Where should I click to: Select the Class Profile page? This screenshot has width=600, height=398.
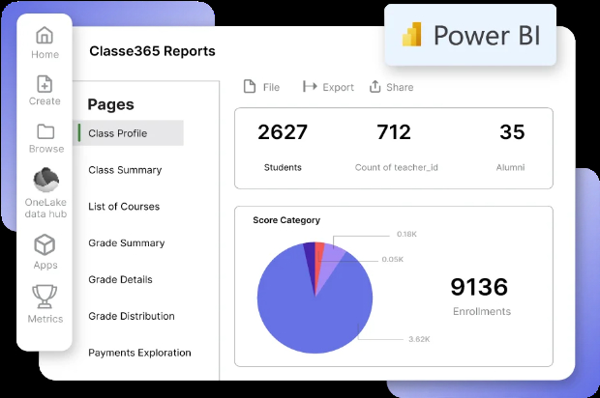pos(128,133)
